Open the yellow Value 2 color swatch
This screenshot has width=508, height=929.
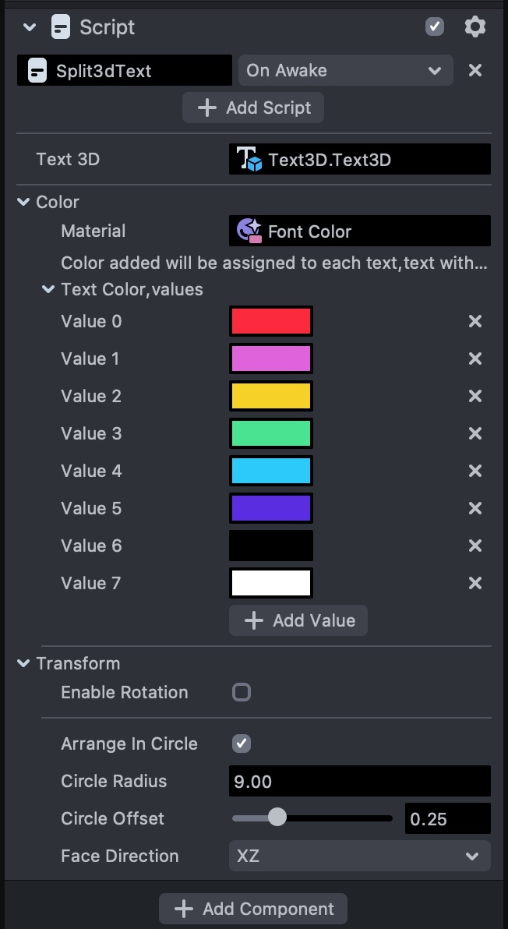(x=271, y=396)
